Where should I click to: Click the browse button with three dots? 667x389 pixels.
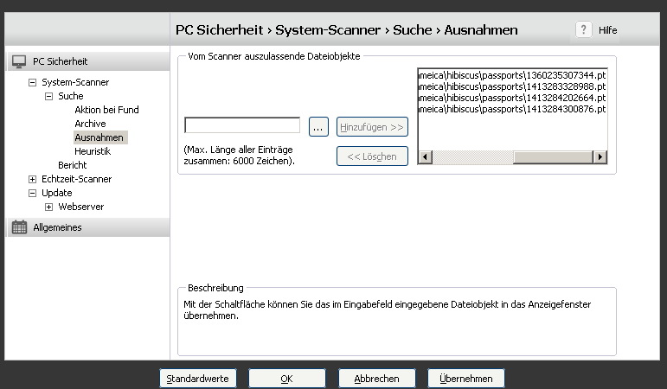pyautogui.click(x=318, y=127)
